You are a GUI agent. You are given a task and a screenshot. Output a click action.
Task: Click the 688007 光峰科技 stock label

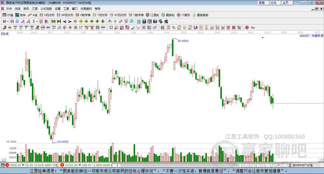point(311,36)
